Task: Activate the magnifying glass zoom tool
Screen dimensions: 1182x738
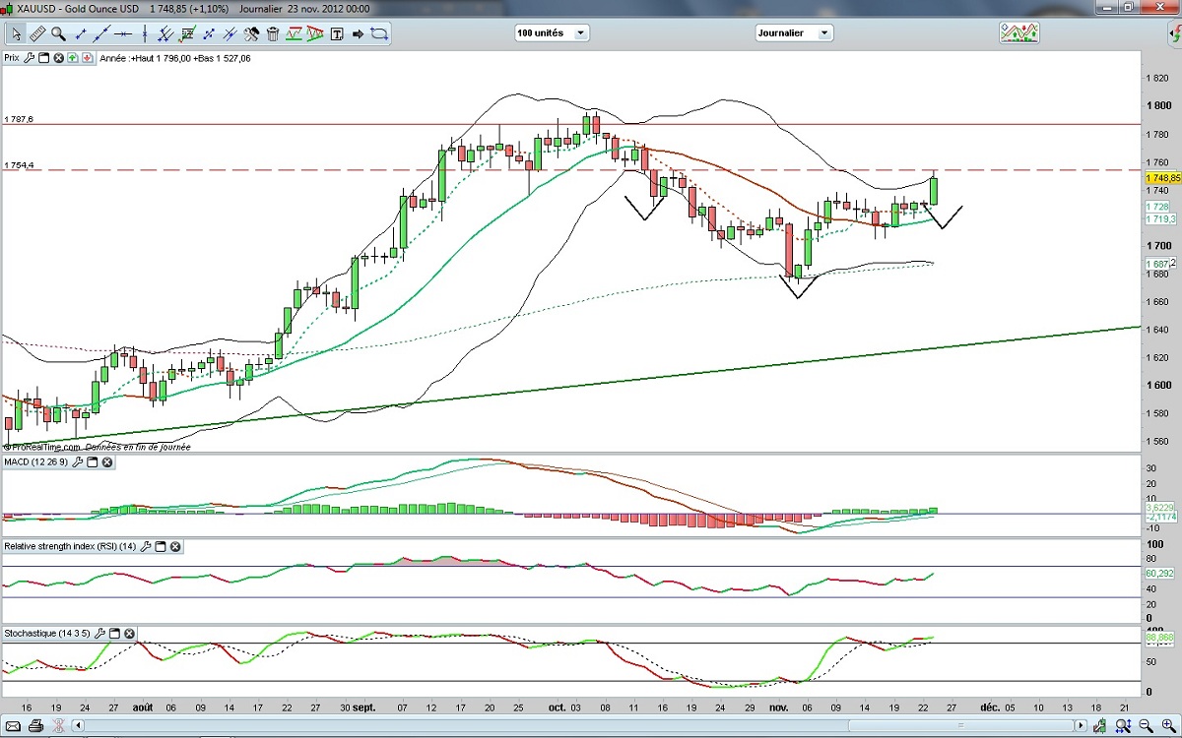Action: (58, 33)
